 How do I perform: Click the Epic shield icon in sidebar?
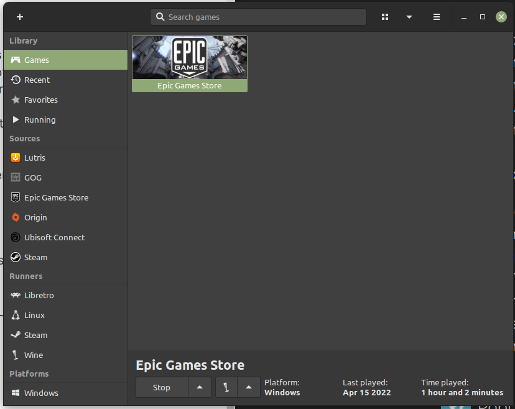(16, 197)
